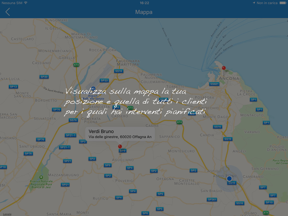Tap the Candia label

tap(207, 135)
